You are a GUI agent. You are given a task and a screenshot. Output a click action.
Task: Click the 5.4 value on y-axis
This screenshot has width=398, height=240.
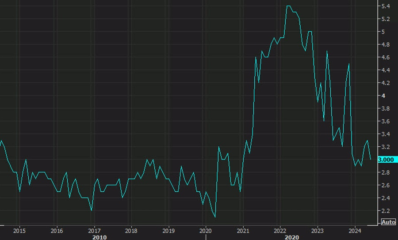386,6
